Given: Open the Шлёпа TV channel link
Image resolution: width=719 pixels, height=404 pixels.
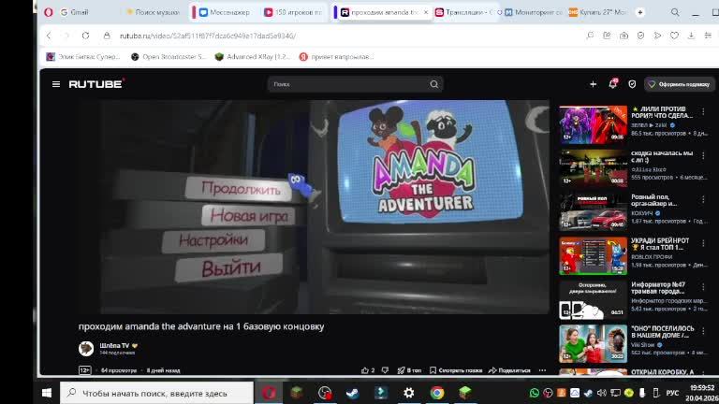Looking at the screenshot, I should 114,345.
